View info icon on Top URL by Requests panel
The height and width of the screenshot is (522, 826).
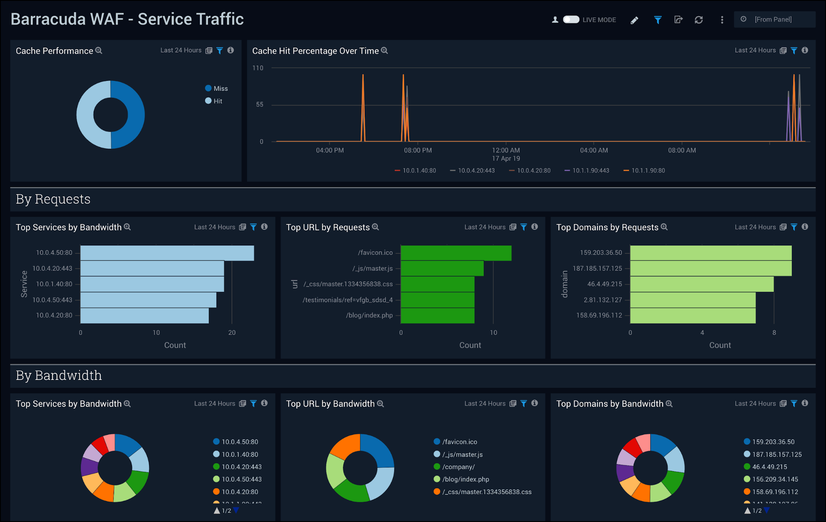[535, 227]
